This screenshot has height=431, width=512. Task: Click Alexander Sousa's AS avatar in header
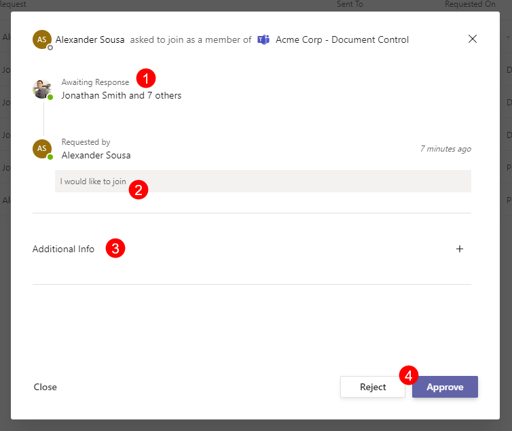pyautogui.click(x=42, y=39)
